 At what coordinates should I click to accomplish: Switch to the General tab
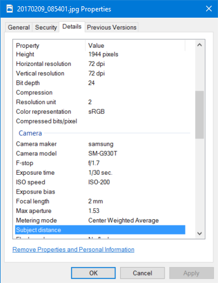(19, 27)
